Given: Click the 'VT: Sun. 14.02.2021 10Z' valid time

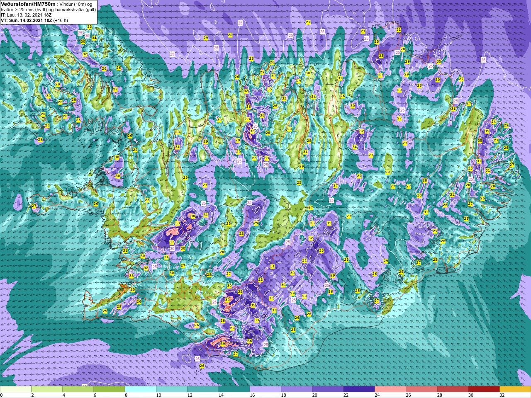Looking at the screenshot, I should 27,20.
